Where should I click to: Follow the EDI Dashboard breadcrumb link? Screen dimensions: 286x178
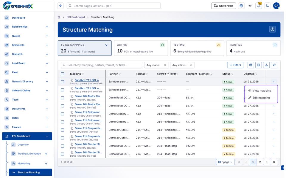[76, 17]
